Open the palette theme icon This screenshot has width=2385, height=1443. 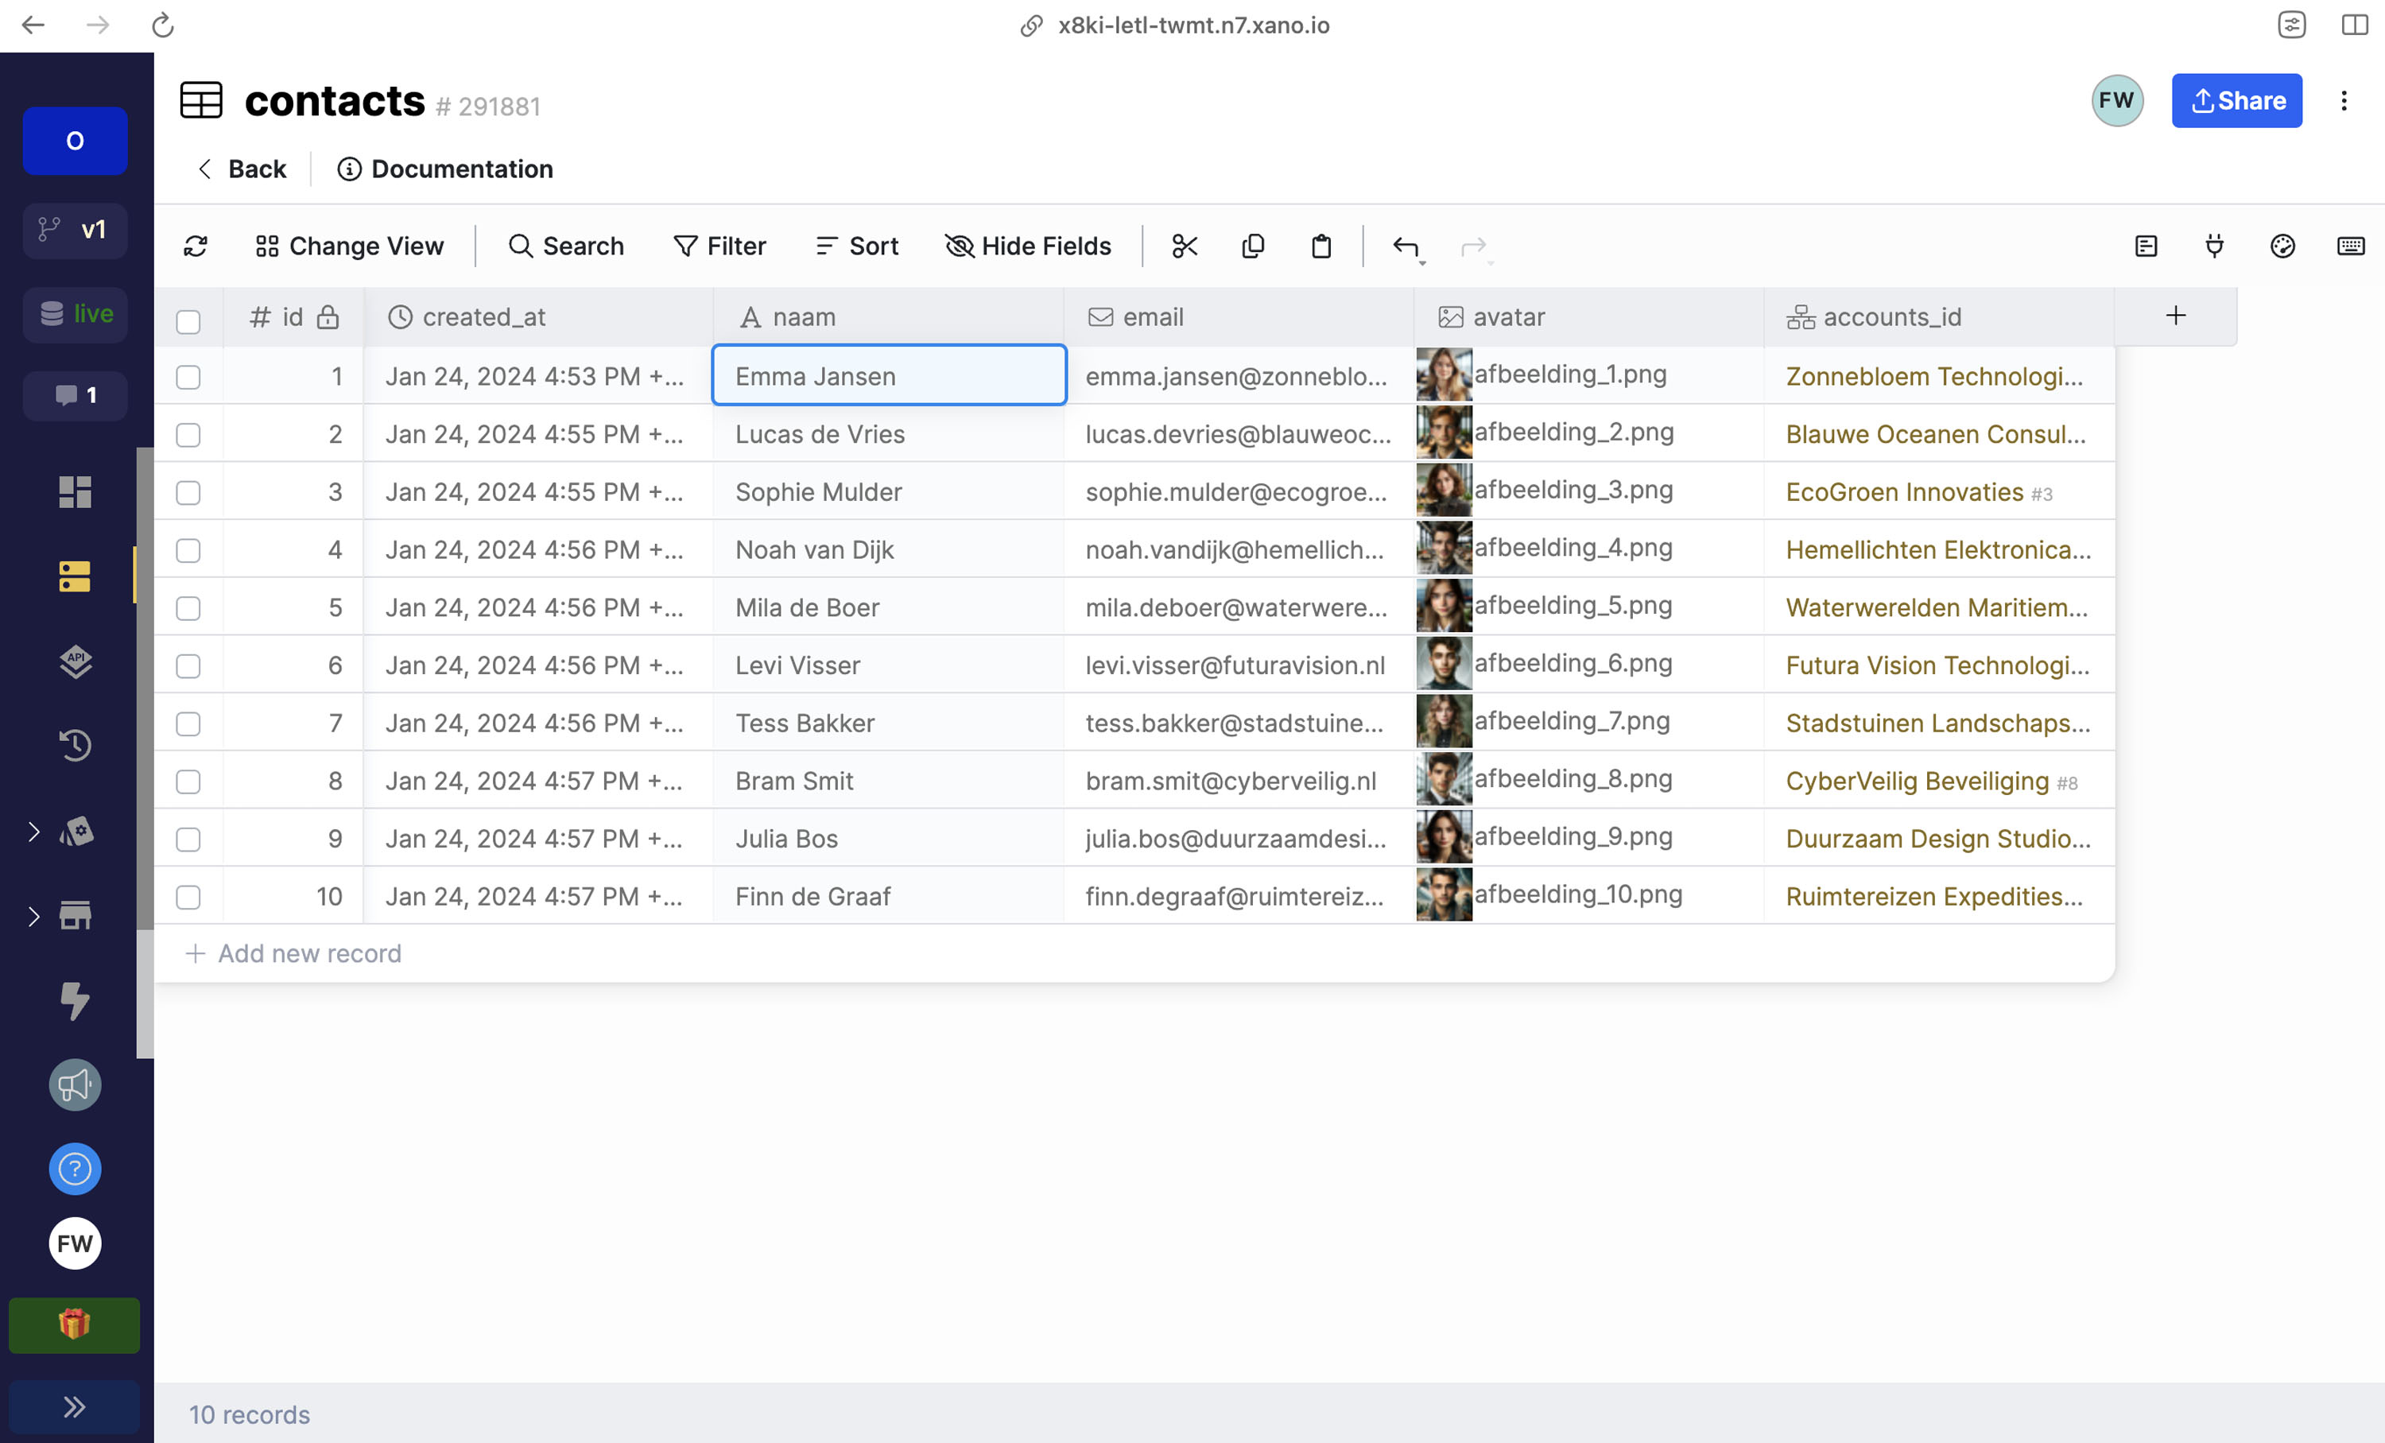[2282, 246]
